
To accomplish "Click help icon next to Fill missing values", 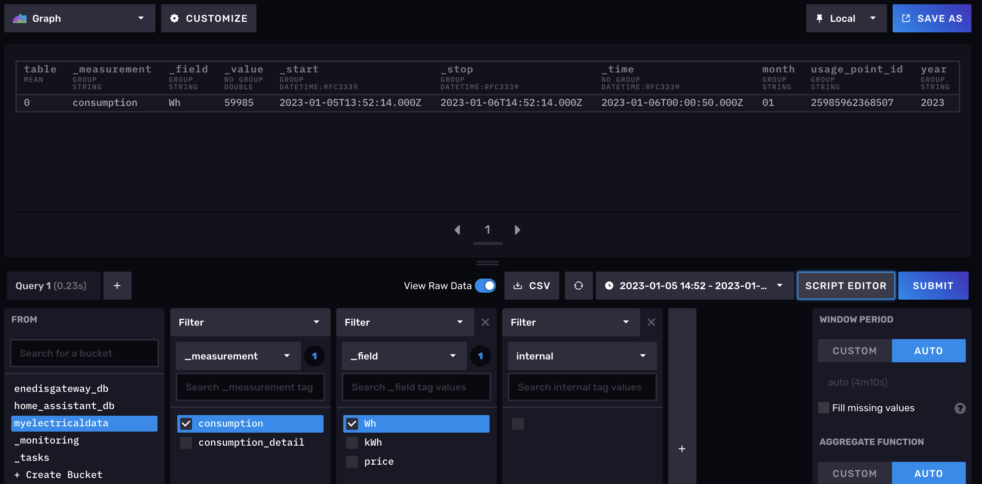I will point(960,408).
